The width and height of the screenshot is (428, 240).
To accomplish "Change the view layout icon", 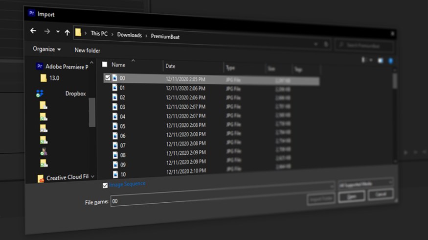I will (x=363, y=60).
